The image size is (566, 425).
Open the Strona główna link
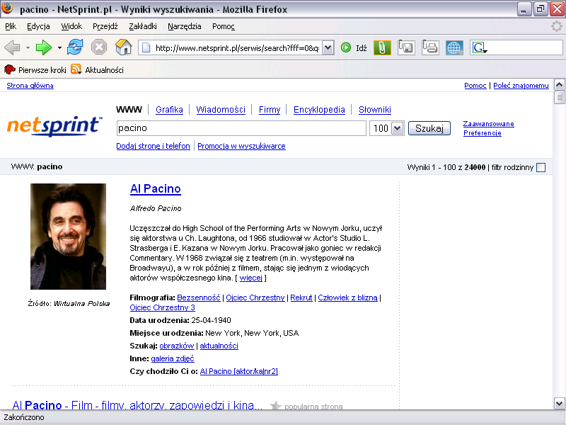(30, 85)
